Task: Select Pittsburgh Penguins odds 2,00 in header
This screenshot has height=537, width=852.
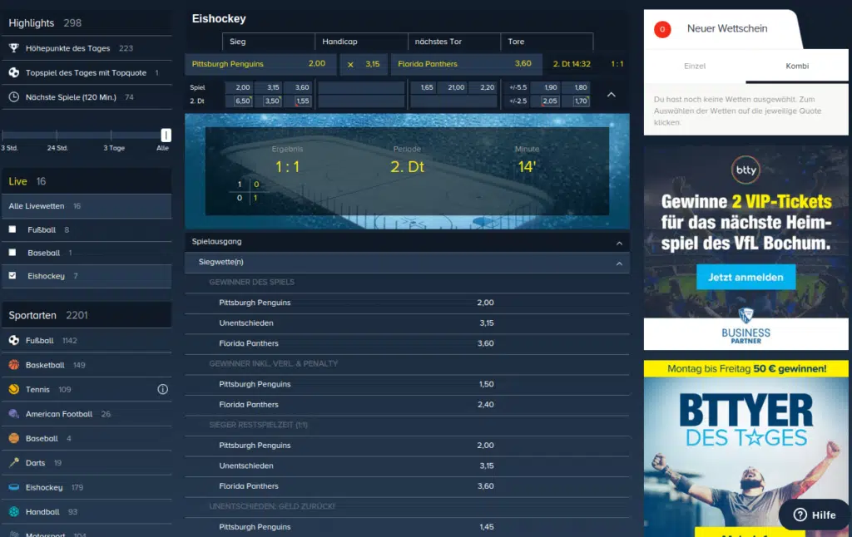Action: [x=260, y=64]
